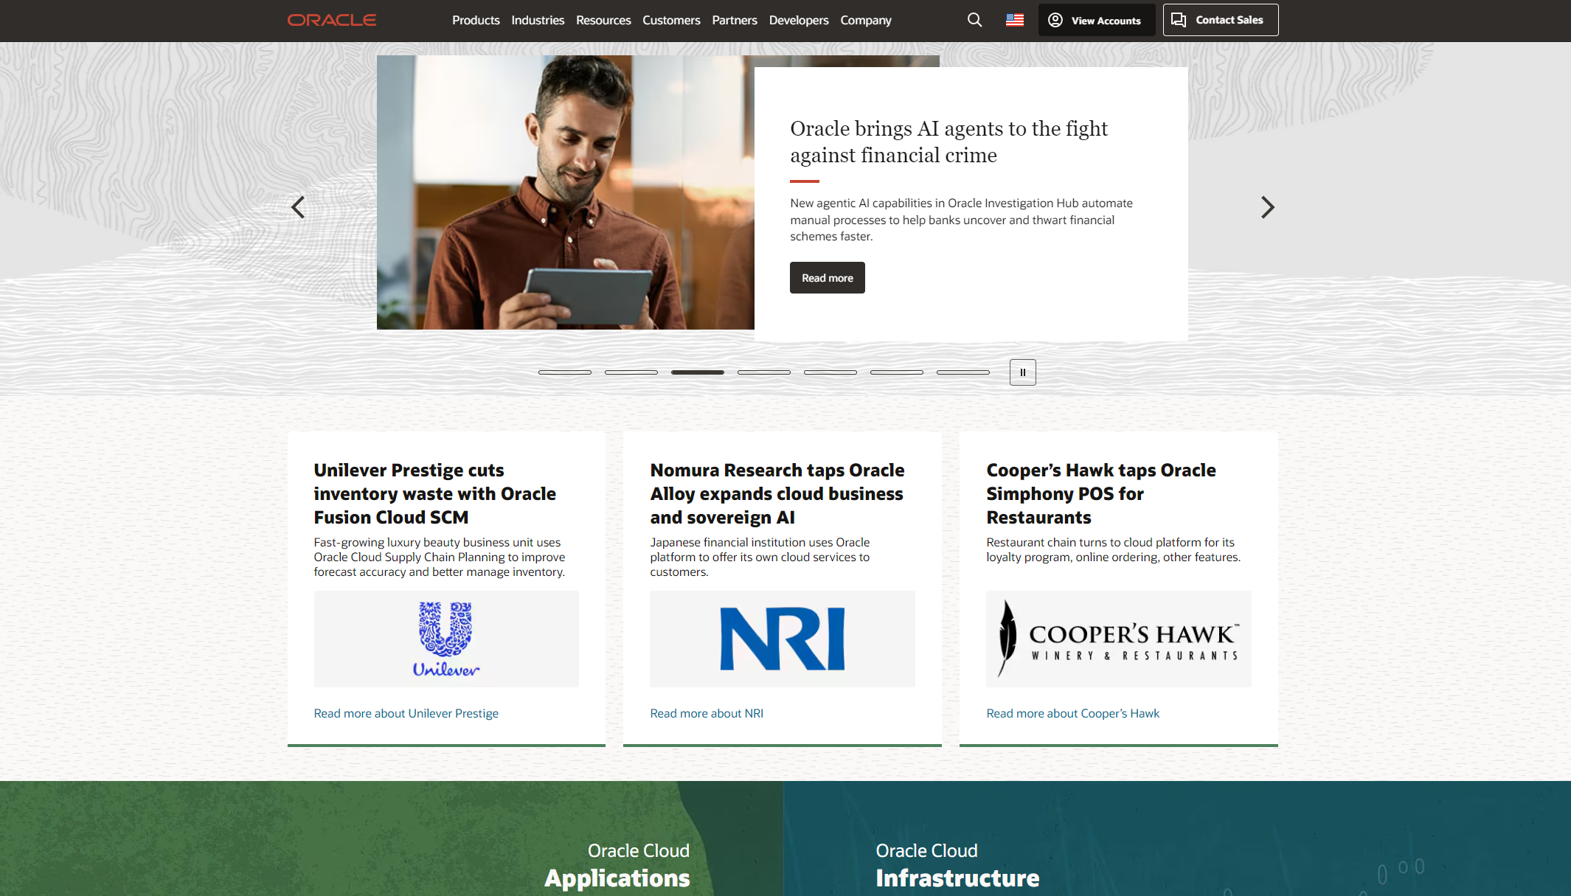This screenshot has height=896, width=1571.
Task: Click the Oracle logo
Action: (332, 20)
